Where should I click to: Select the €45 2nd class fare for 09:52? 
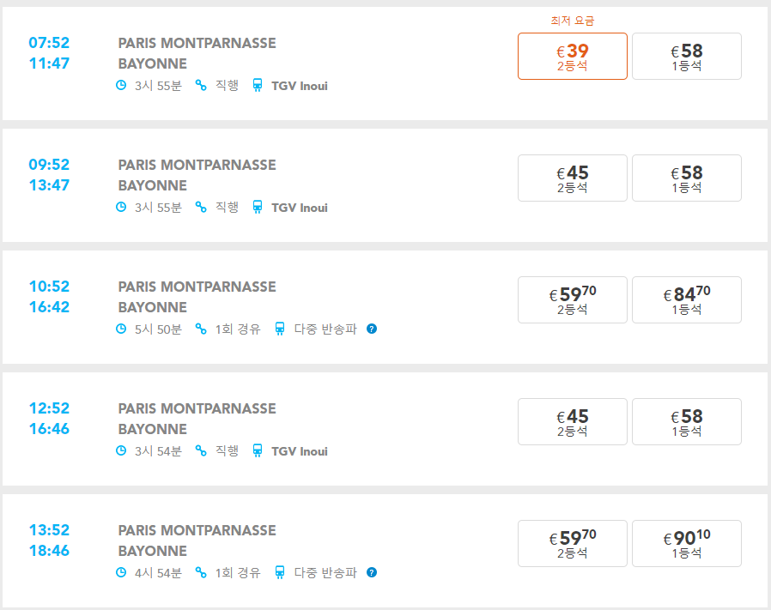[573, 178]
